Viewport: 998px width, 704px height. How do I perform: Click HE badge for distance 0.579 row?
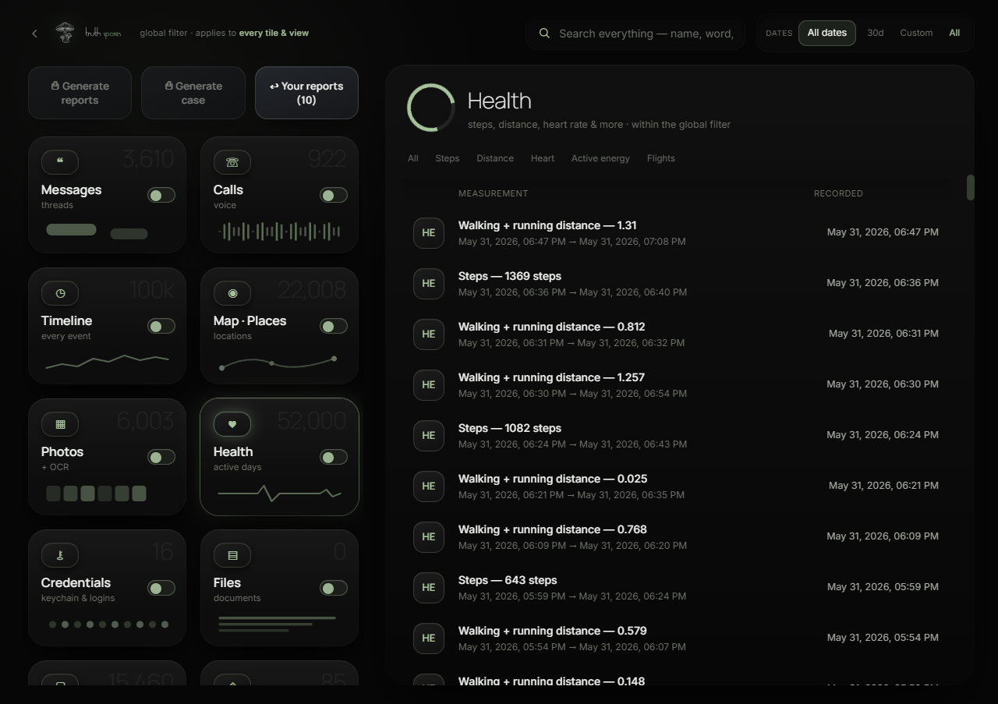pos(429,638)
